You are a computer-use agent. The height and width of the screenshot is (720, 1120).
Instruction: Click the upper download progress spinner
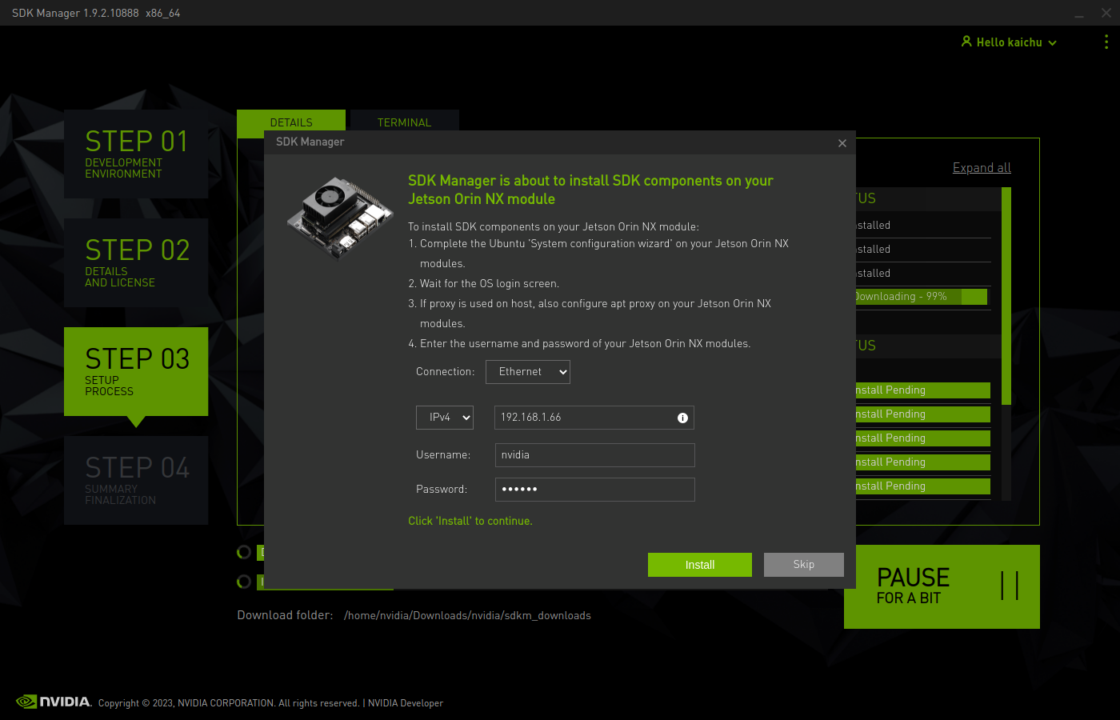(244, 552)
